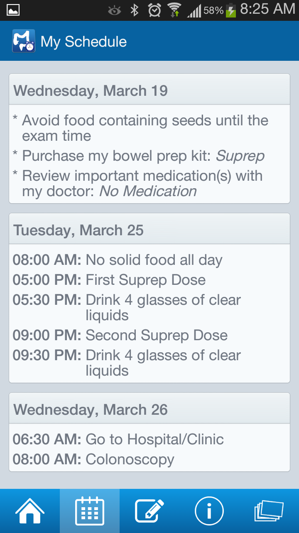Tap the Second Suprep Dose entry
299x533 pixels.
click(x=156, y=335)
